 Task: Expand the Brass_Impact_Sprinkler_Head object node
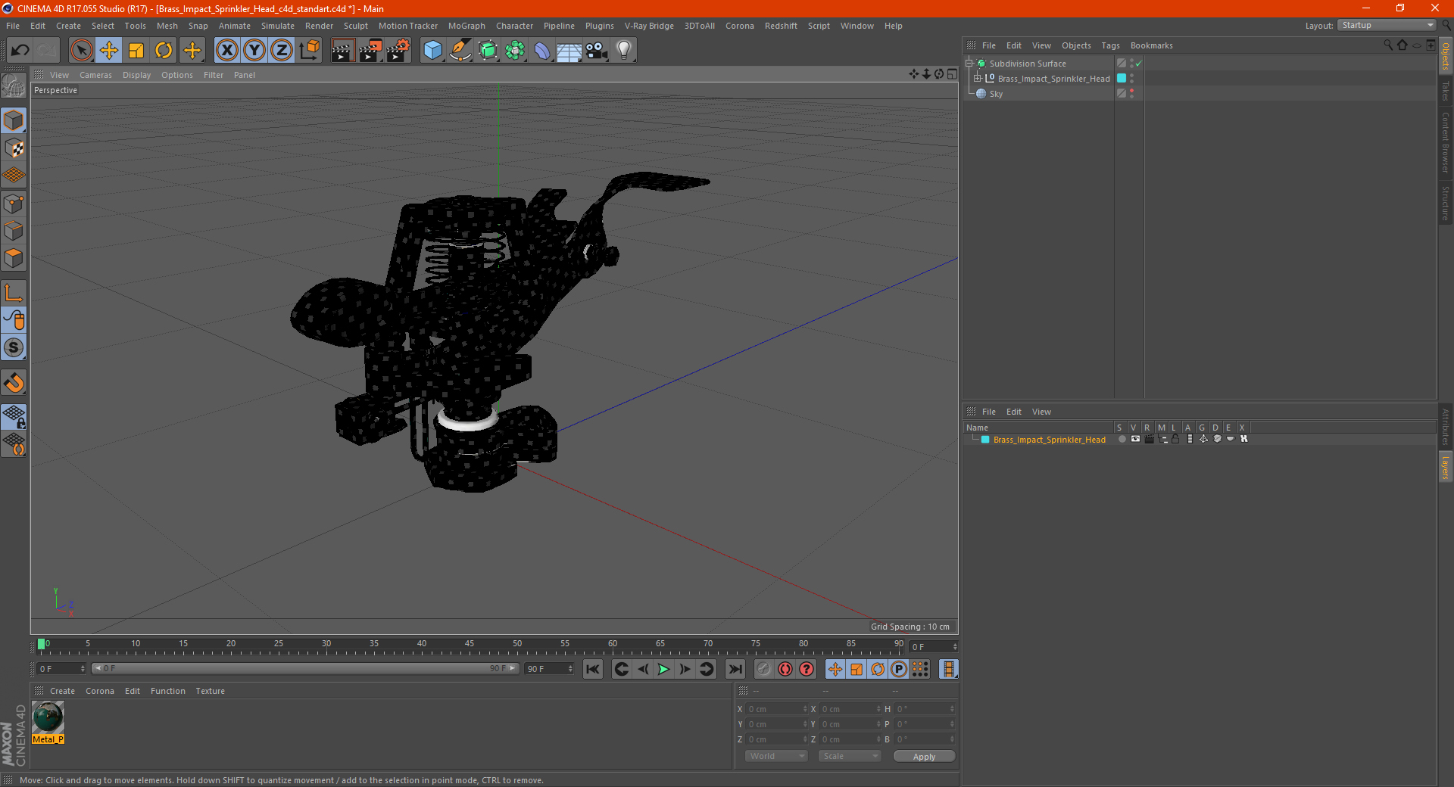click(978, 79)
